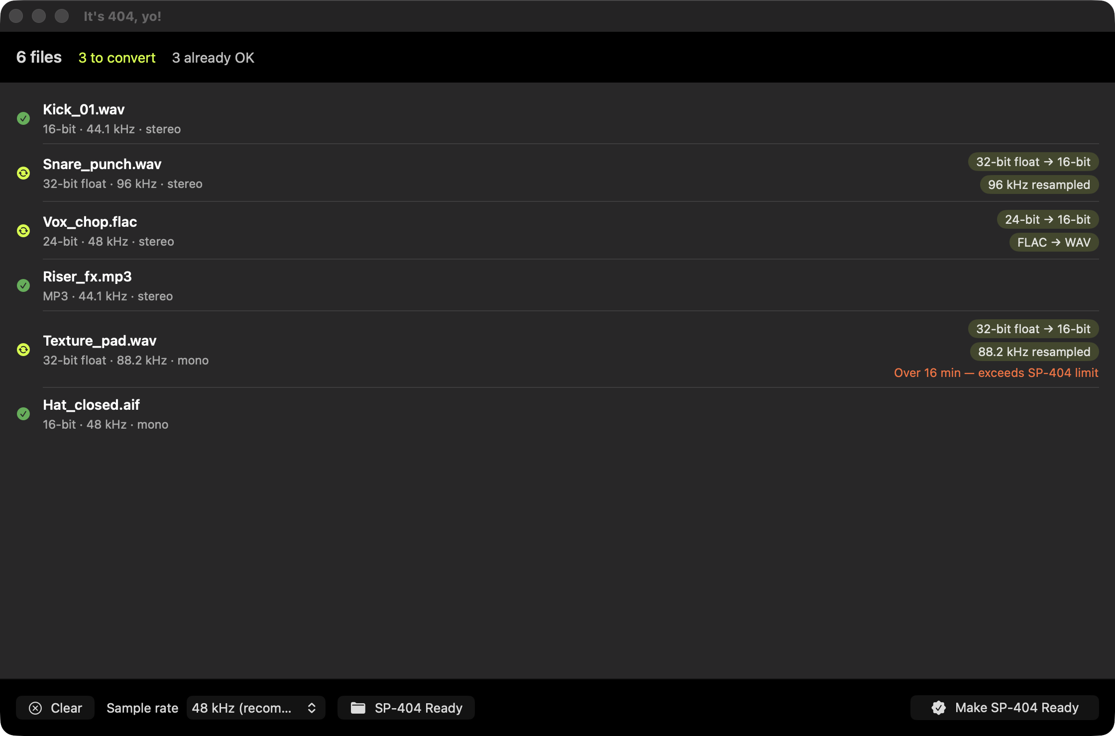Click the green checkmark icon beside Hat_closed.aif
Screen dimensions: 1115x736
click(23, 414)
